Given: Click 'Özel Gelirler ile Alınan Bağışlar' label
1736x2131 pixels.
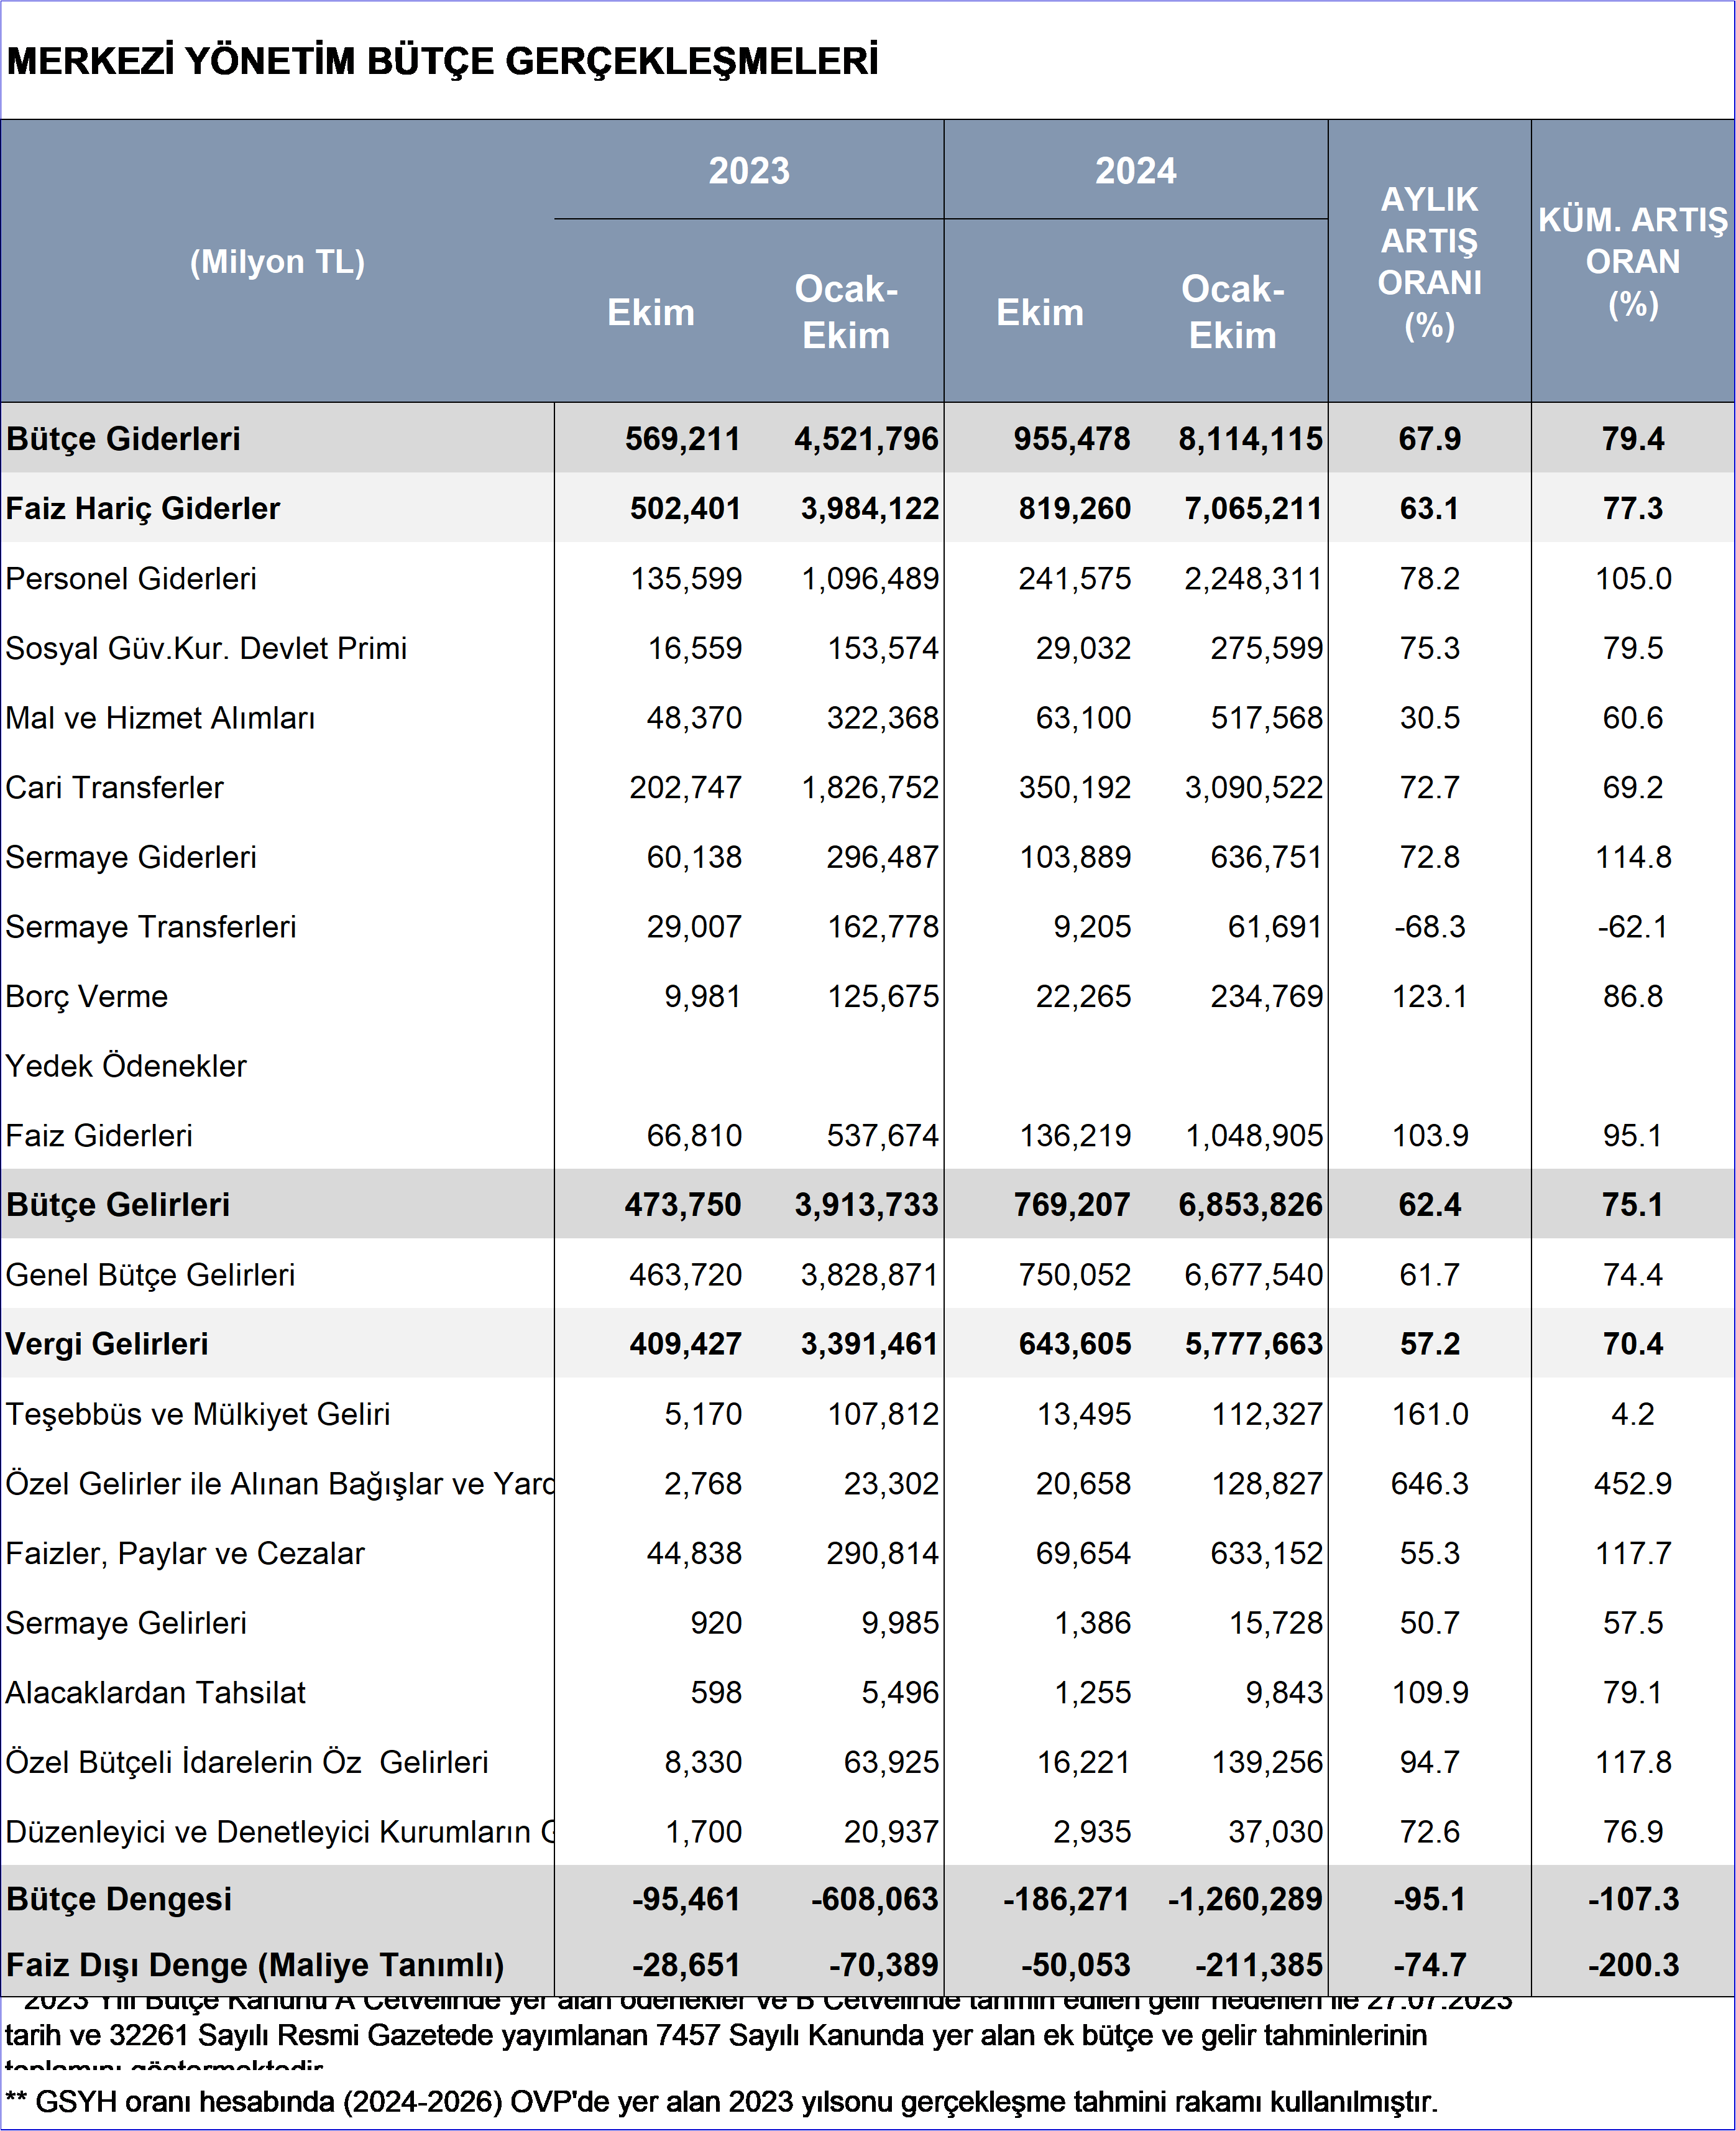Looking at the screenshot, I should (280, 1483).
